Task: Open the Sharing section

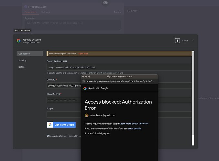Action: (22, 60)
